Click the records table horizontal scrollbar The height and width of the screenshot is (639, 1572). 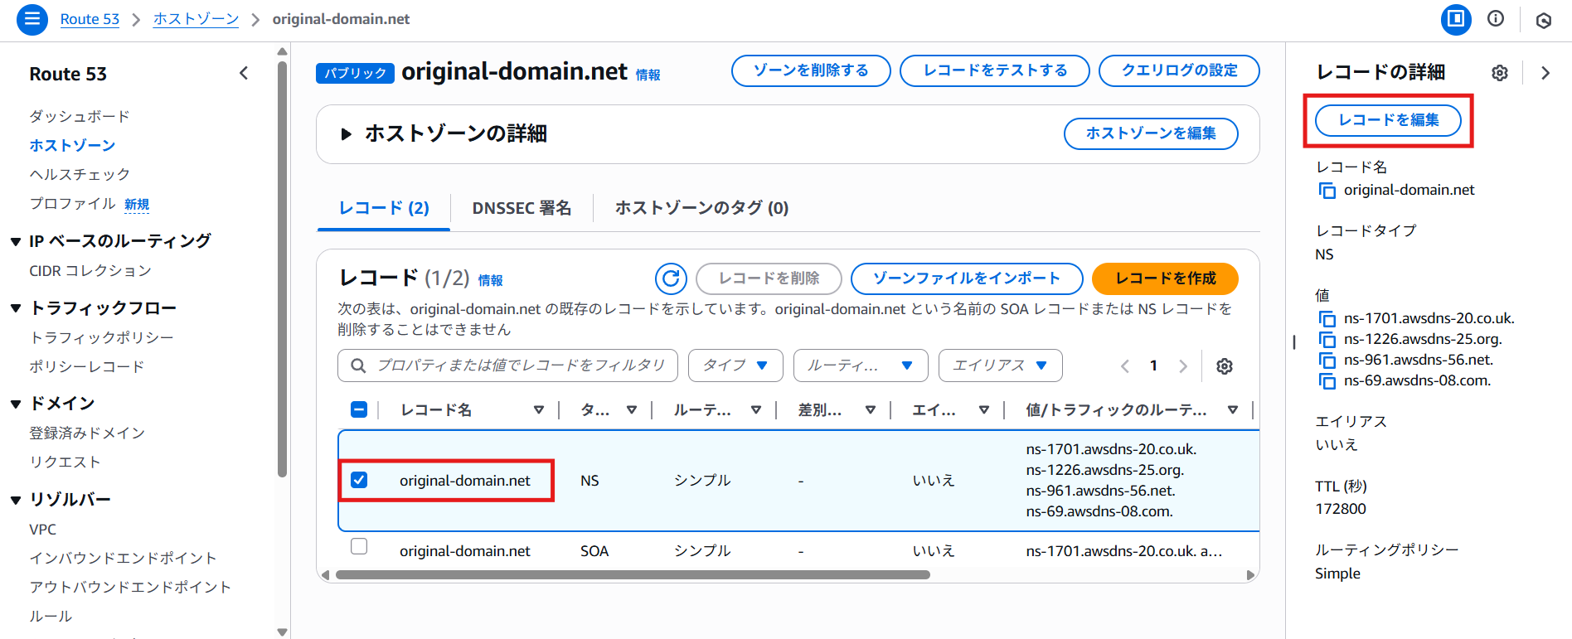[x=633, y=574]
